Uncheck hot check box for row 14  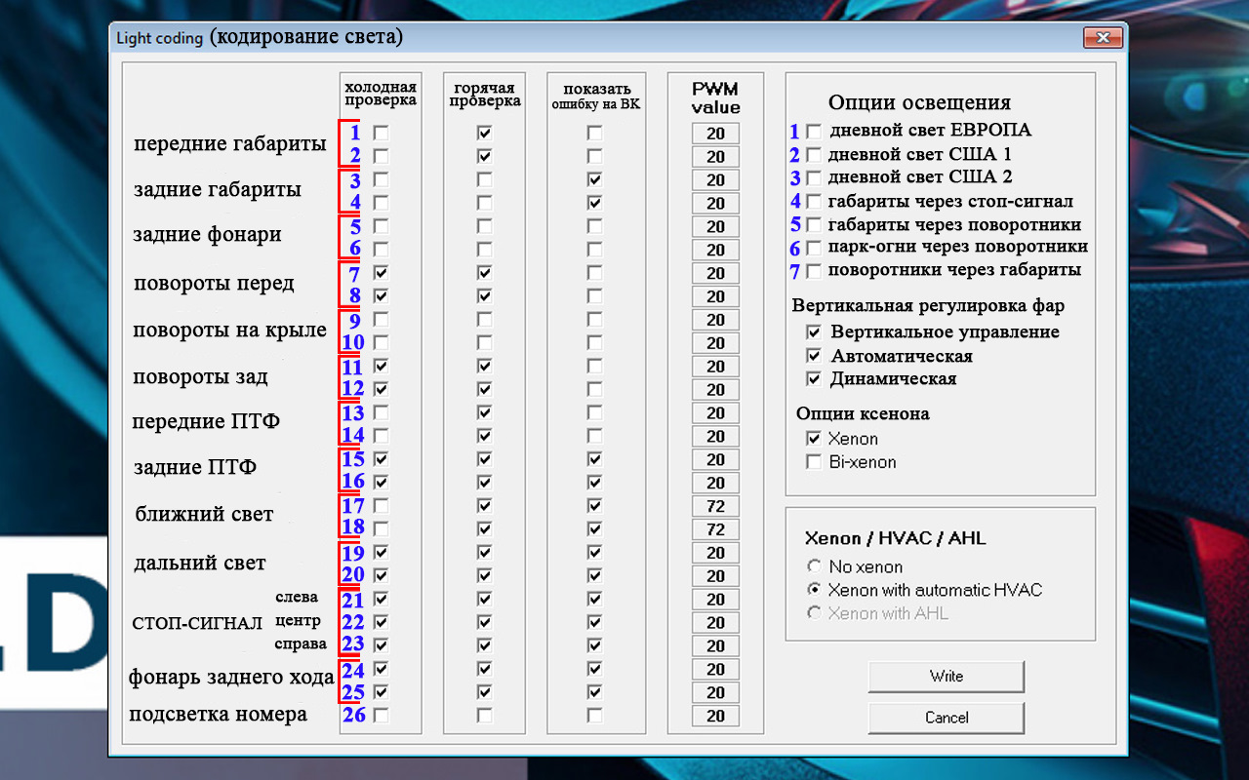click(x=484, y=437)
